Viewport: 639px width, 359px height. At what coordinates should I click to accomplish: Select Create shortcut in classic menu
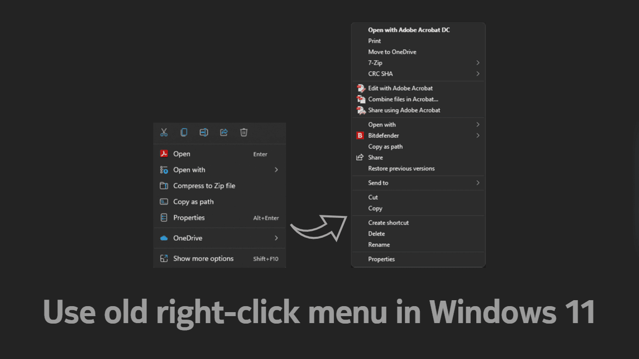pyautogui.click(x=388, y=223)
